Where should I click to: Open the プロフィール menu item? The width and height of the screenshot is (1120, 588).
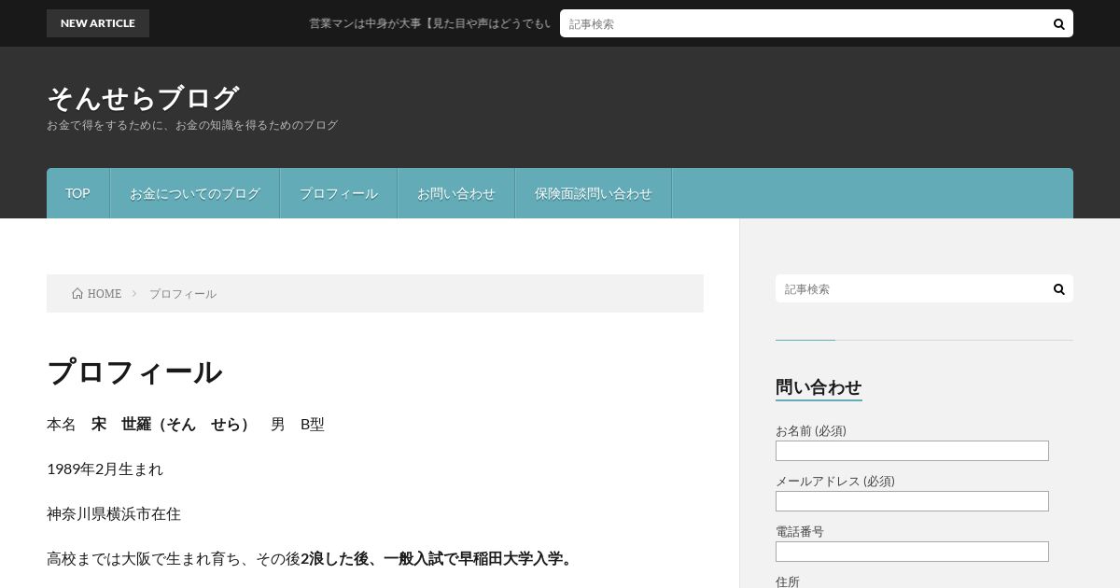click(x=338, y=193)
